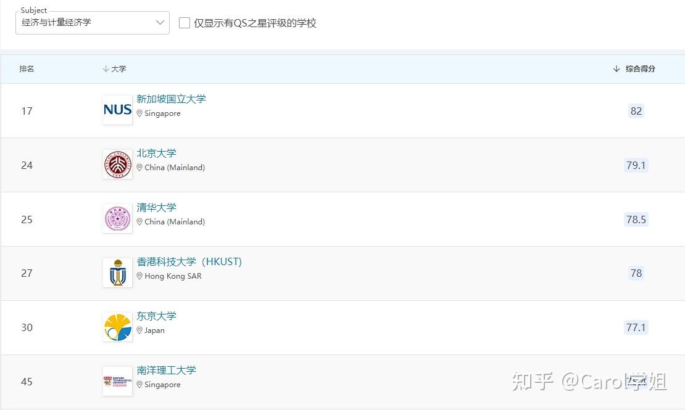
Task: Click the Hong Kong SAR location text
Action: (x=173, y=276)
